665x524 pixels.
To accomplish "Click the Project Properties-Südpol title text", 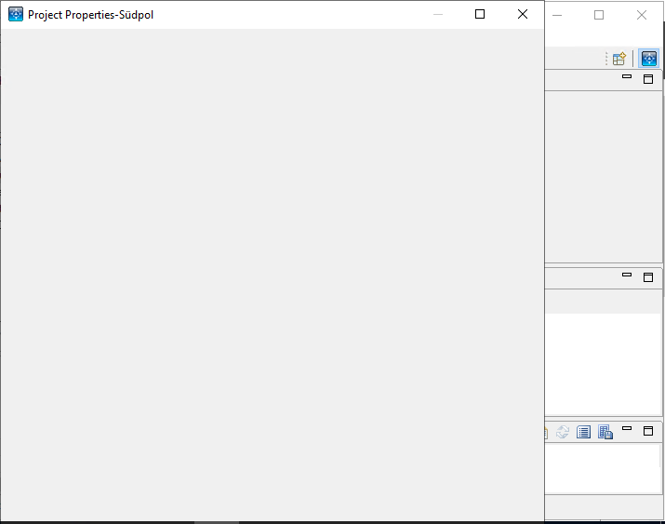I will click(90, 15).
